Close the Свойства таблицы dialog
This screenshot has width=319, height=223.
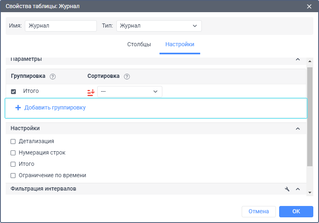309,6
